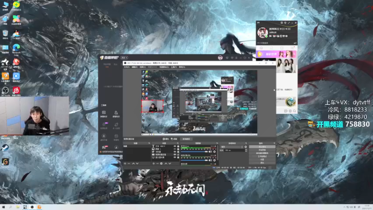This screenshot has width=373, height=210.
Task: Open the YY apps grid tab icon
Action: click(292, 48)
